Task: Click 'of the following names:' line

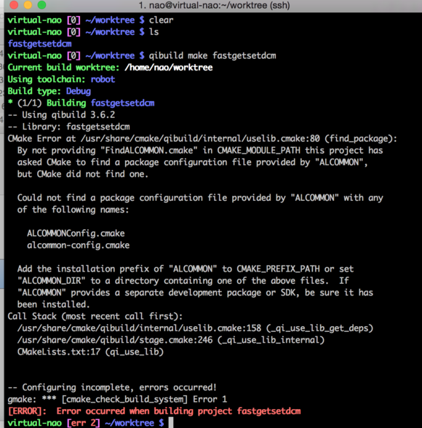Action: coord(73,210)
